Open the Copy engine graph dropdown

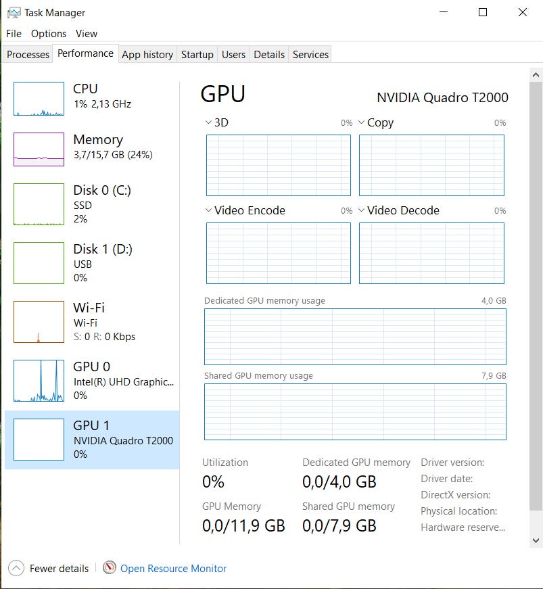[x=362, y=123]
